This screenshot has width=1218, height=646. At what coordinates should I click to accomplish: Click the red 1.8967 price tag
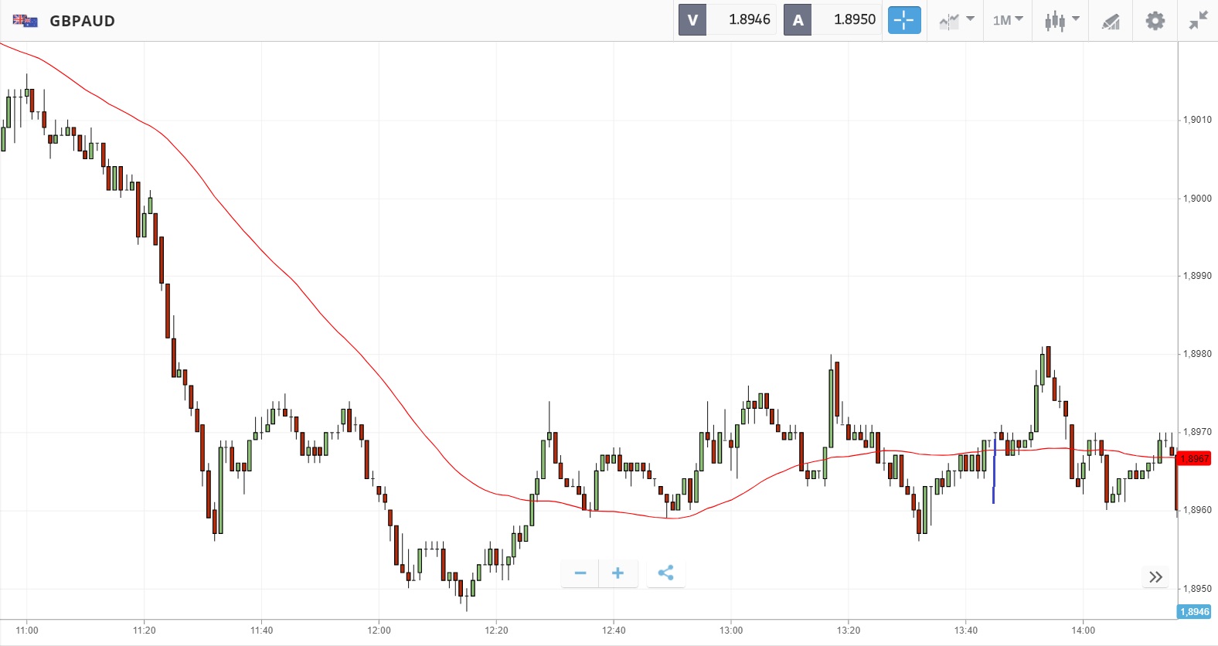(x=1196, y=459)
